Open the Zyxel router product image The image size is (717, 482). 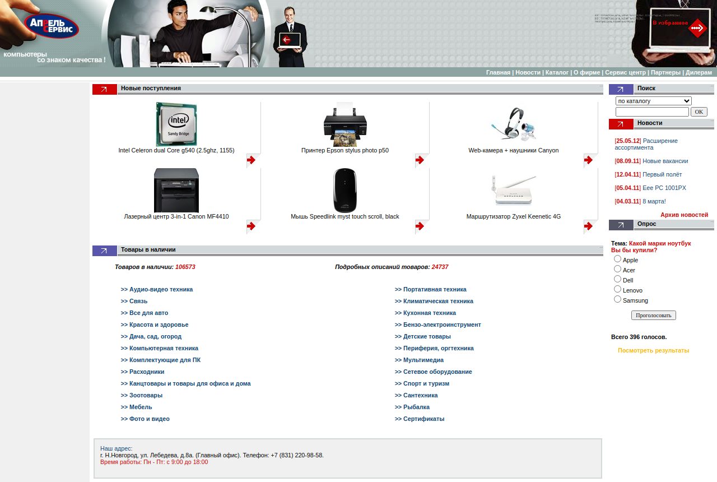tap(514, 191)
